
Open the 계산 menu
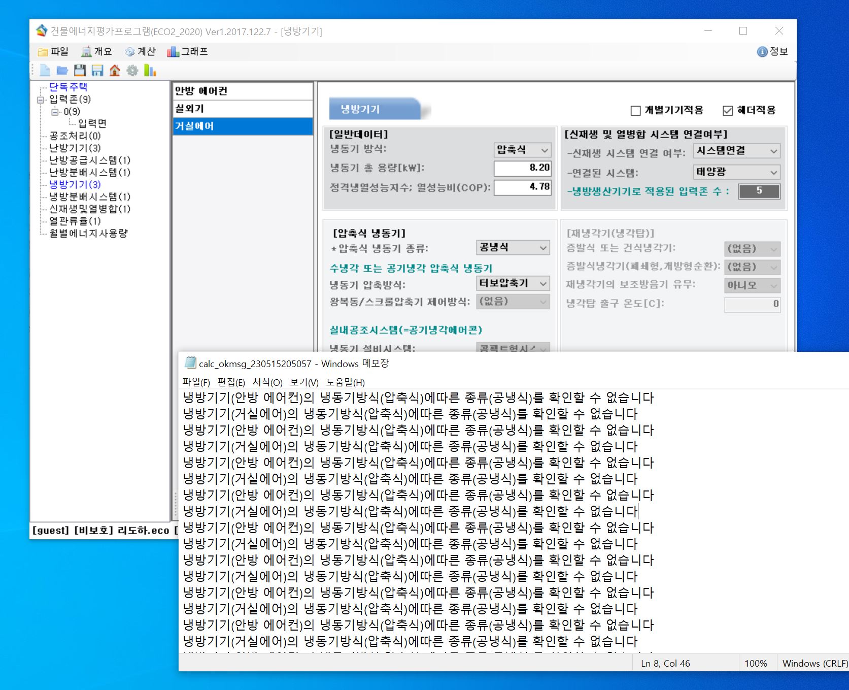click(x=141, y=52)
